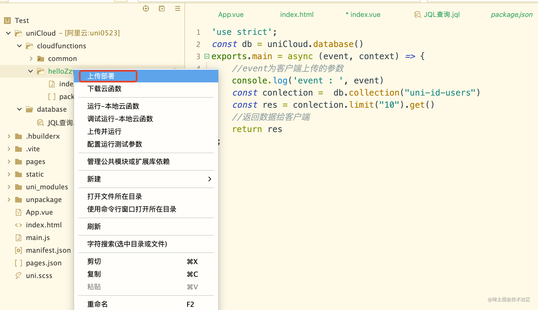
Task: Switch to the App.vue editor tab
Action: (231, 15)
